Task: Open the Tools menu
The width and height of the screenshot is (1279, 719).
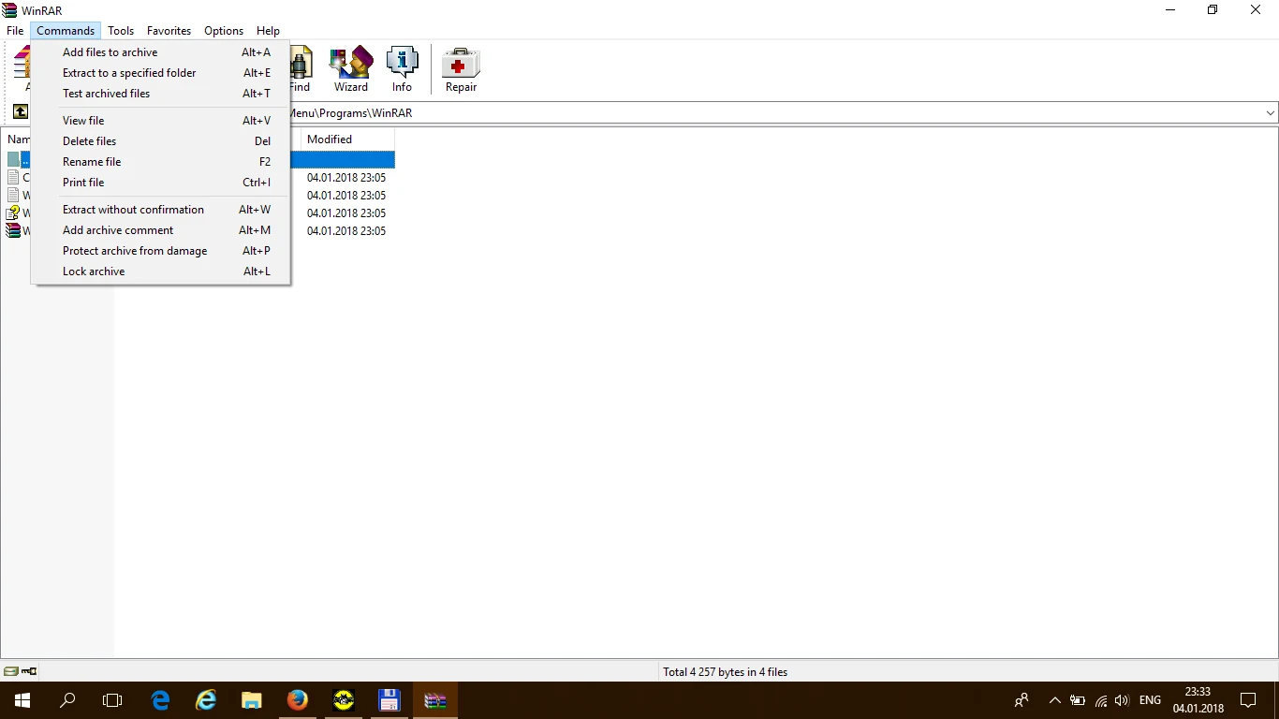Action: click(121, 31)
